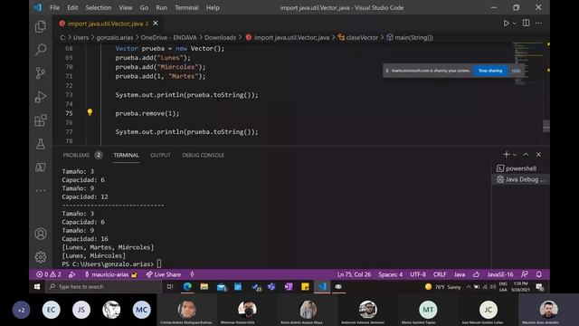Click the JavaSE-16 runtime indicator
579x326 pixels.
[x=500, y=274]
